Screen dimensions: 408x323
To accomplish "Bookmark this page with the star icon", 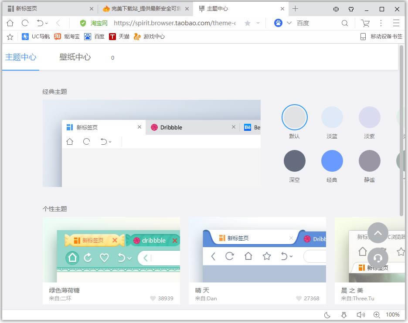I will click(248, 23).
